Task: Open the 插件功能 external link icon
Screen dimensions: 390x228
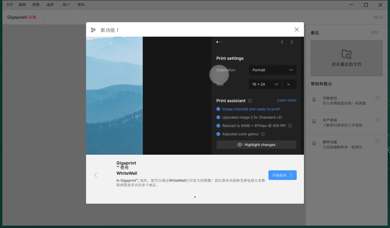Action: tap(377, 141)
